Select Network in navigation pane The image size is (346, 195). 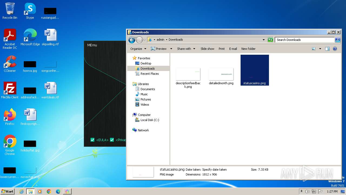[143, 130]
